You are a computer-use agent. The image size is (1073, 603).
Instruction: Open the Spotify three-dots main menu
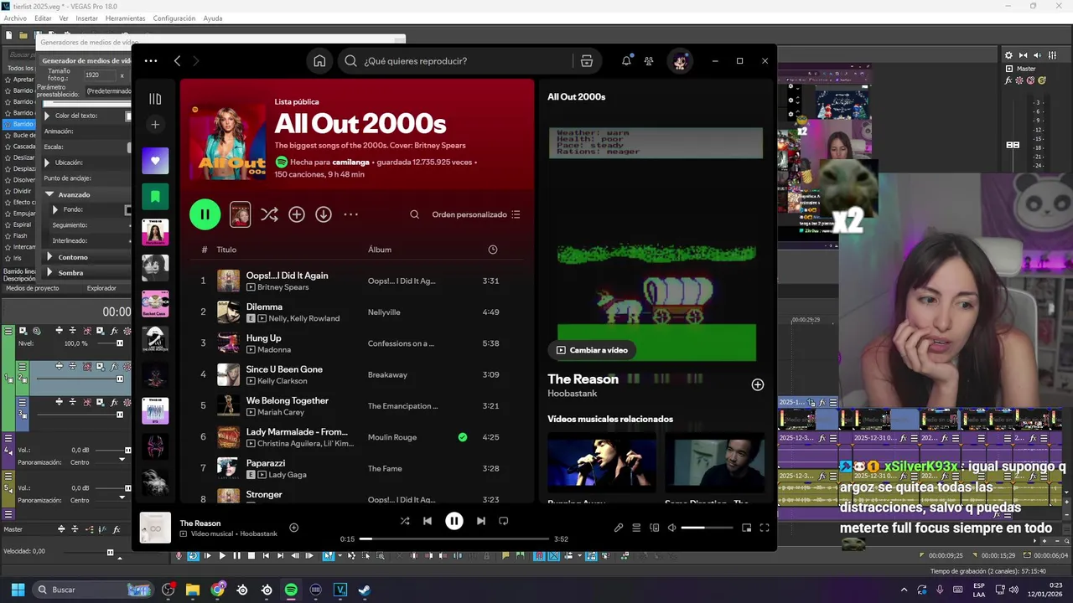click(151, 61)
